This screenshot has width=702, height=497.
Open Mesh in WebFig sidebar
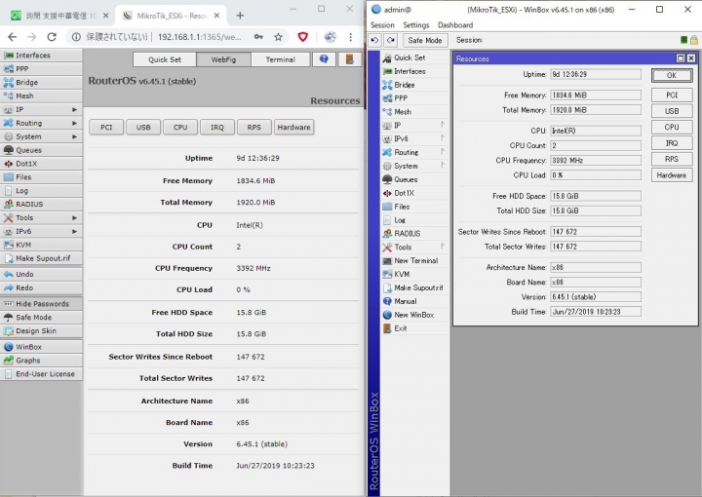pyautogui.click(x=41, y=96)
